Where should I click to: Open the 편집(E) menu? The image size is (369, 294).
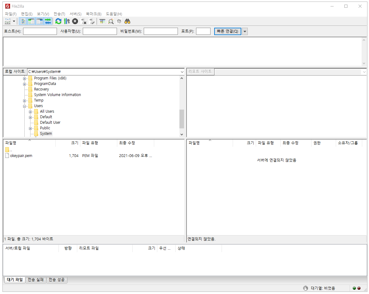click(26, 14)
